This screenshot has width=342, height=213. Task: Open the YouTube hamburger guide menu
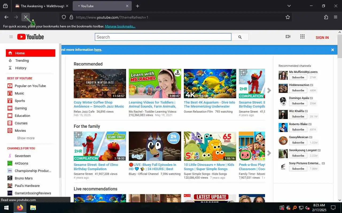(11, 37)
